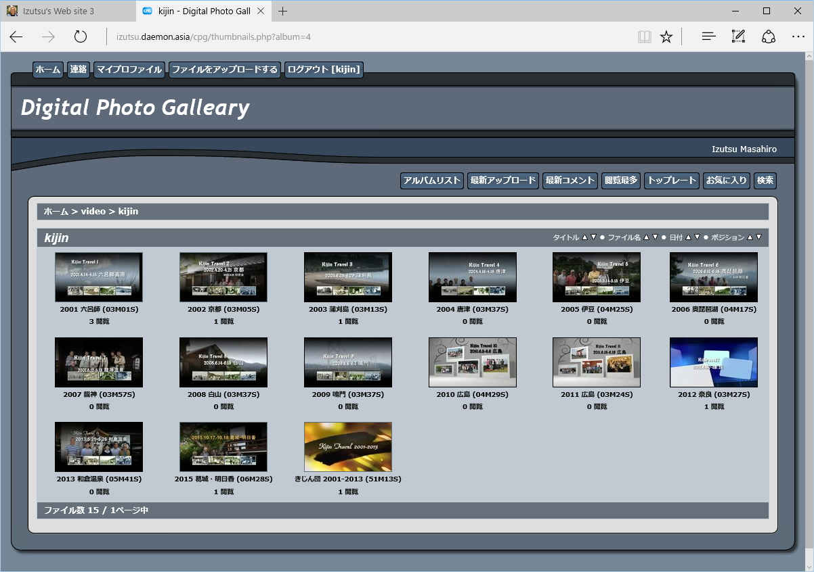Follow the video breadcrumb link
This screenshot has height=572, width=814.
pyautogui.click(x=93, y=212)
